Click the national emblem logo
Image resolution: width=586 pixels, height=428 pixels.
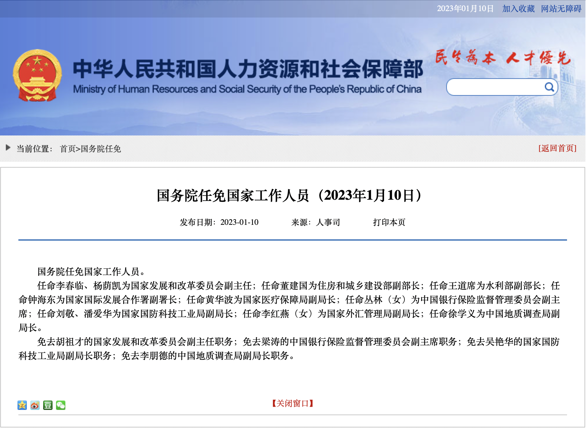pyautogui.click(x=37, y=75)
